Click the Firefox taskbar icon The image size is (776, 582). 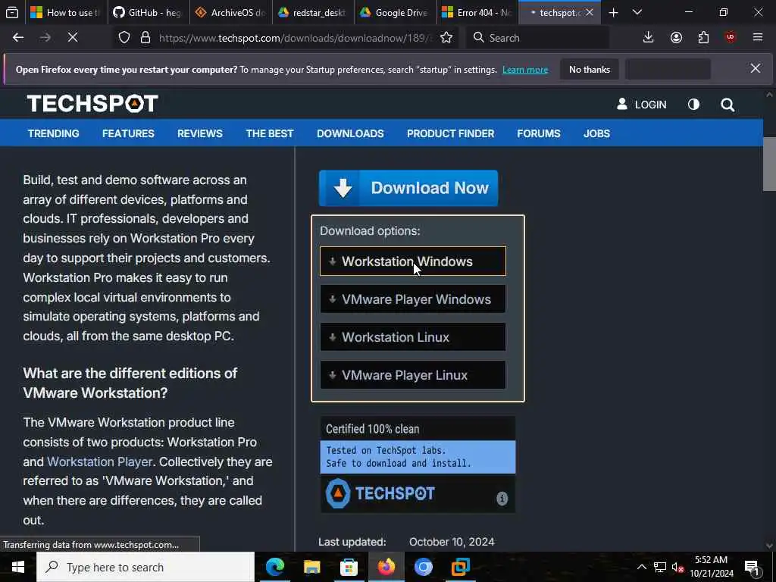coord(386,567)
